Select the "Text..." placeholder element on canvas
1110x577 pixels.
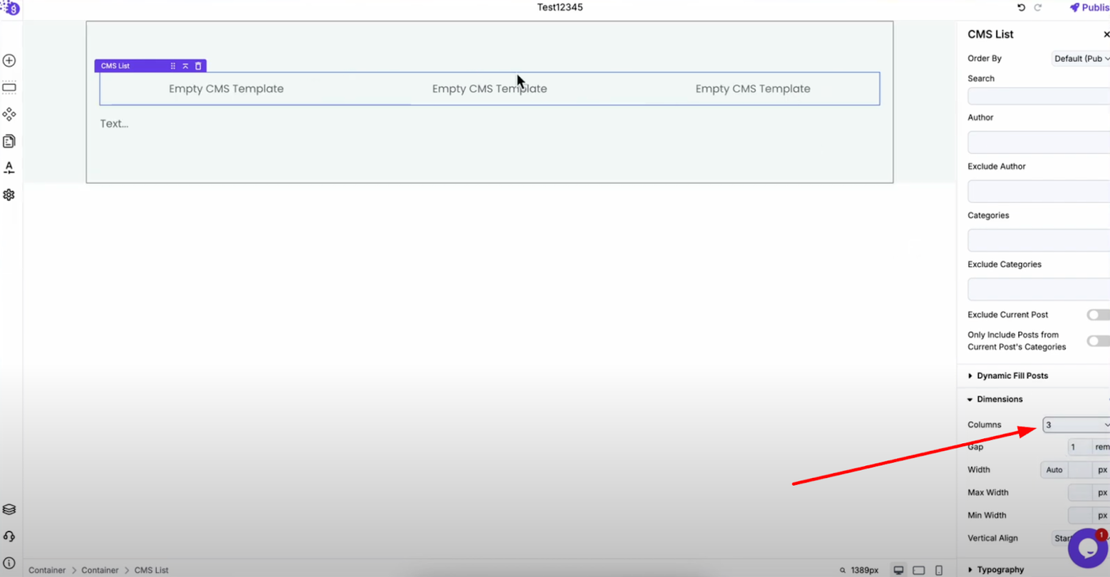coord(114,124)
